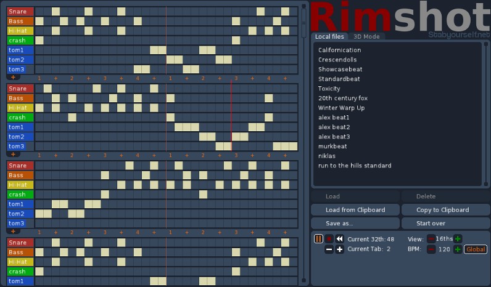Decrease View resolution with red minus
Viewport: 491px width, 287px height.
coord(431,239)
